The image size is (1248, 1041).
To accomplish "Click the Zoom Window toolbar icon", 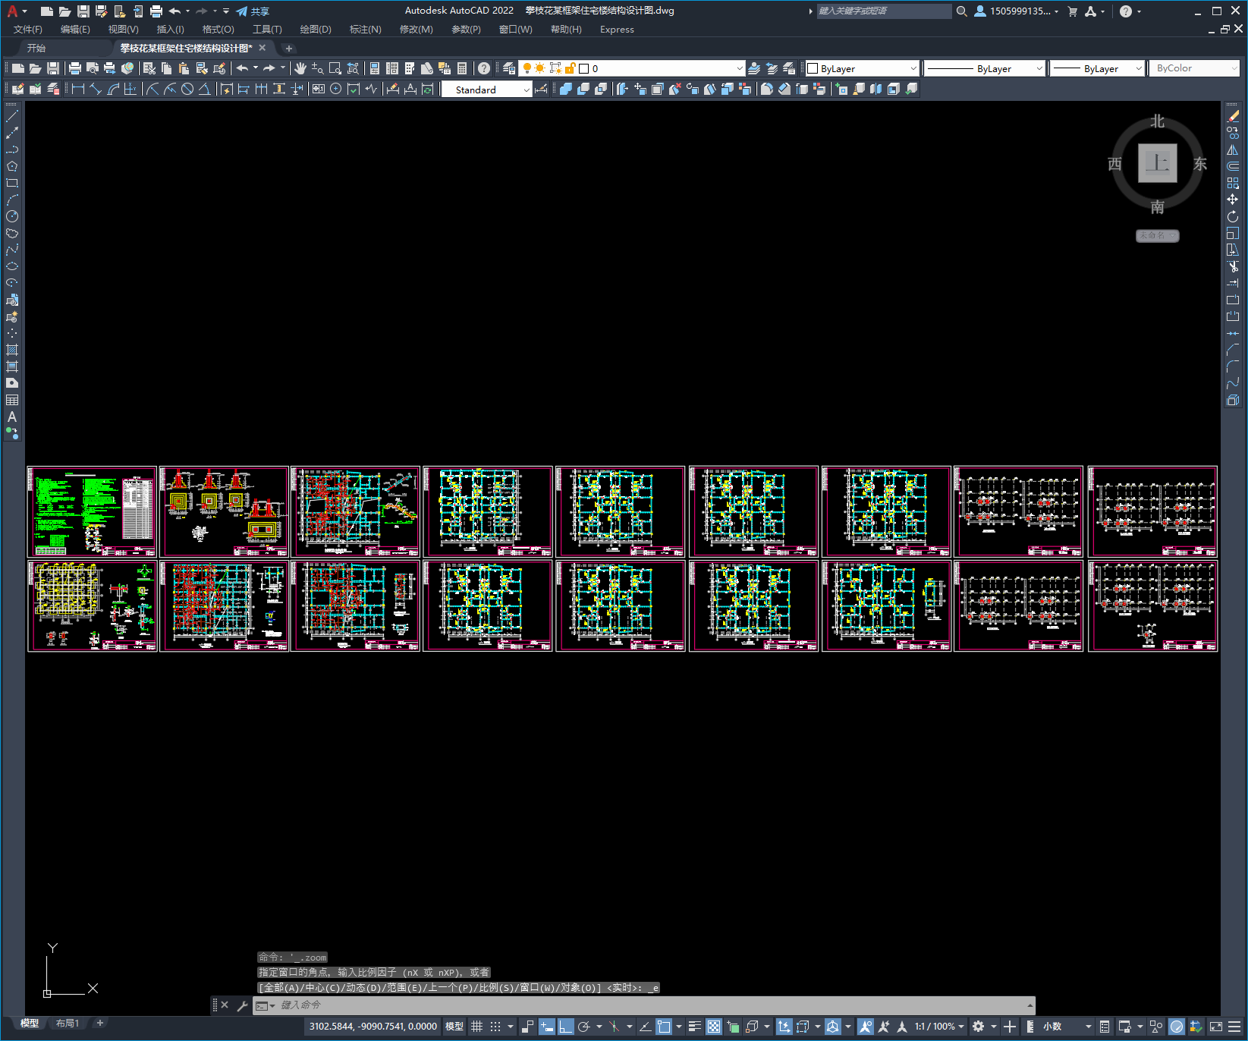I will 335,68.
